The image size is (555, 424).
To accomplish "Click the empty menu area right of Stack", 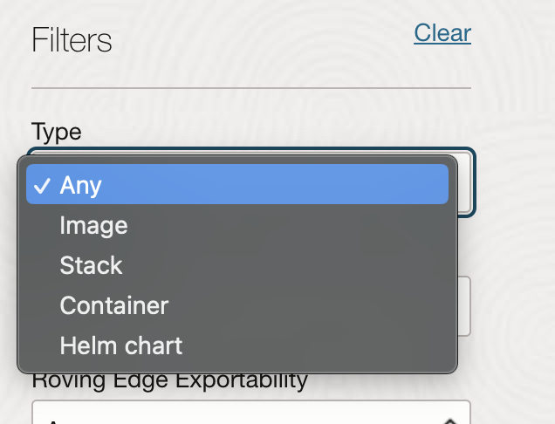I will pyautogui.click(x=288, y=265).
